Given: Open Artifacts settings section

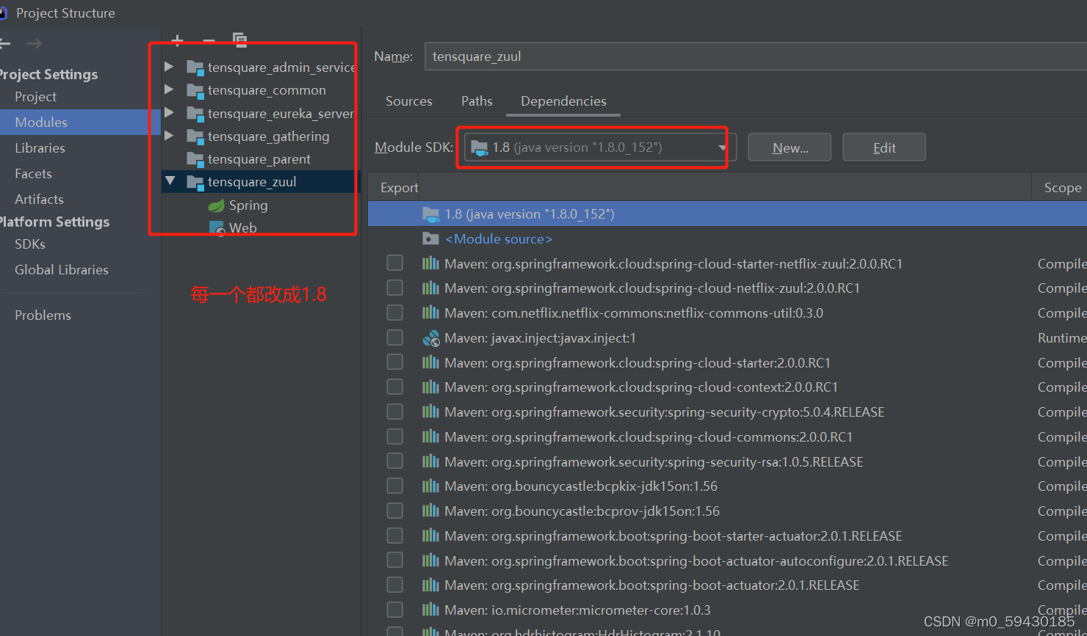Looking at the screenshot, I should point(40,200).
